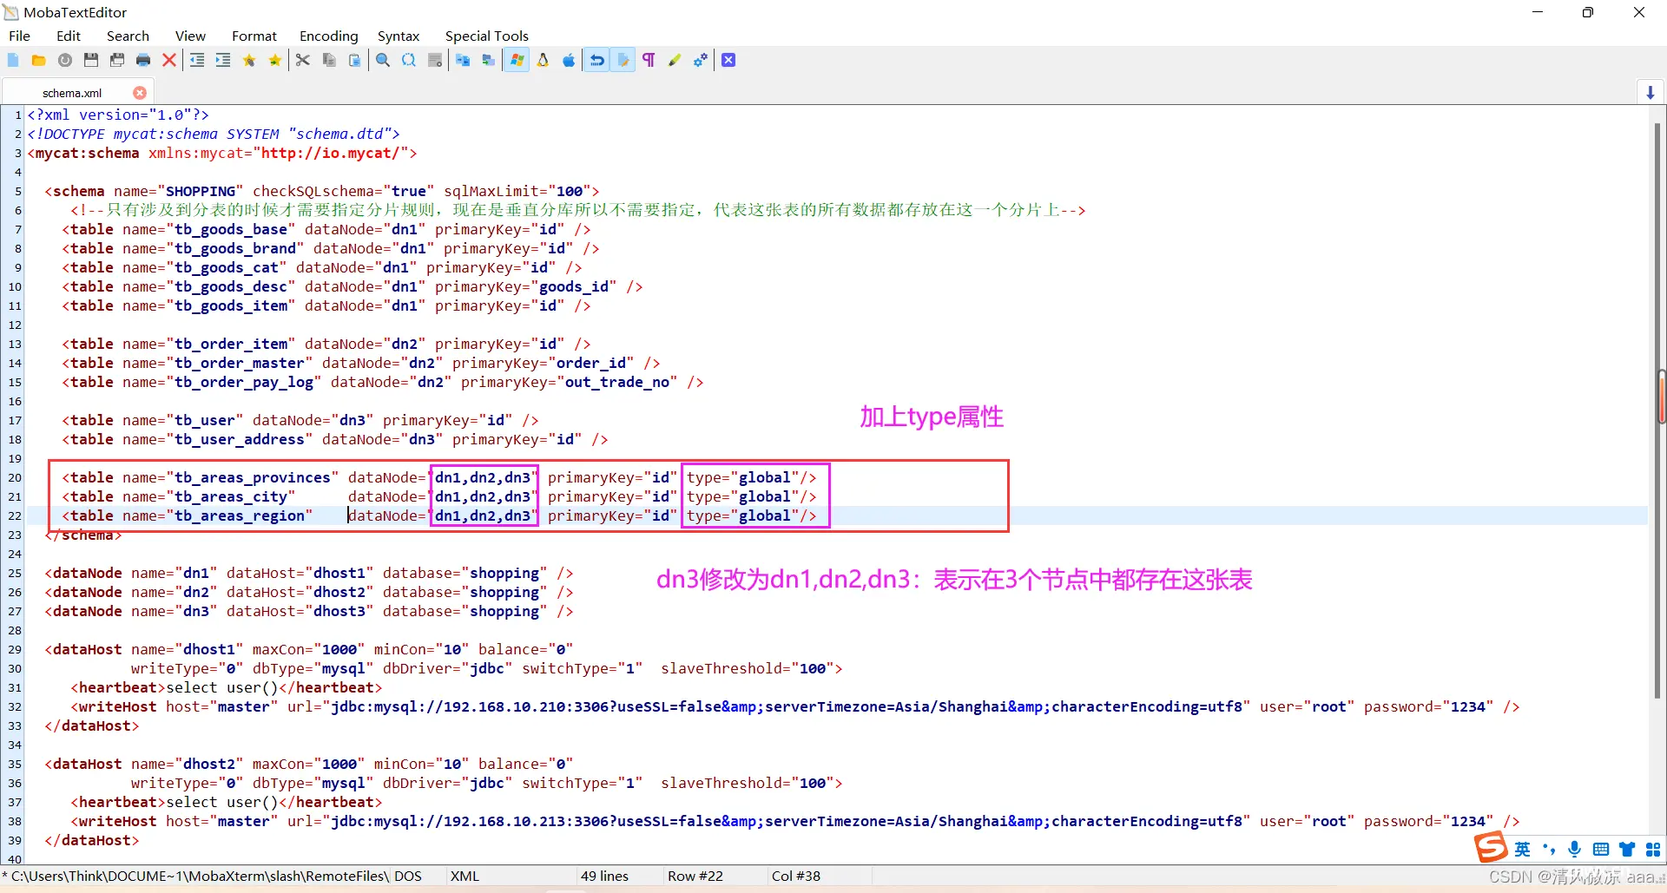Click 'tb_order_master' on line 14
The image size is (1667, 893).
pyautogui.click(x=240, y=363)
